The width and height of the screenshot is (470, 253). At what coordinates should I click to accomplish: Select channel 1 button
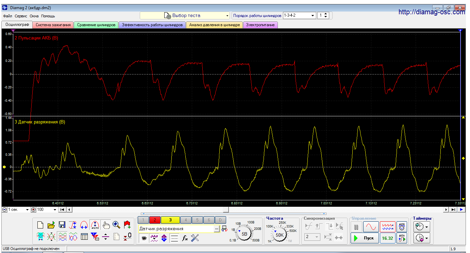(143, 220)
